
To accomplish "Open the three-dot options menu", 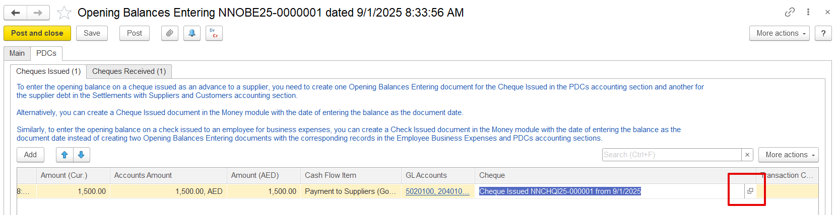I will coord(808,12).
